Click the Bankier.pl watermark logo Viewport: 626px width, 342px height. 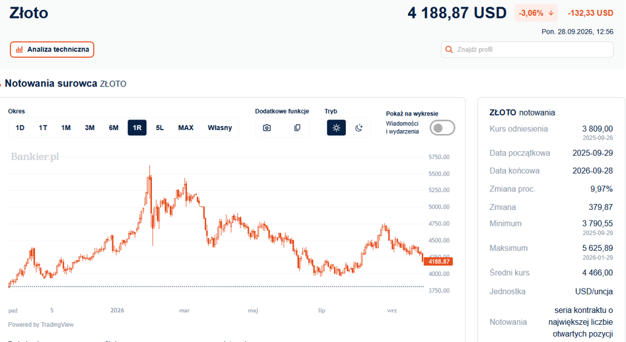point(35,156)
